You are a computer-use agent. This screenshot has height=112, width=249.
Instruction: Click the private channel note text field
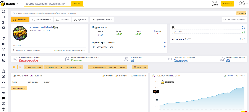(124, 13)
